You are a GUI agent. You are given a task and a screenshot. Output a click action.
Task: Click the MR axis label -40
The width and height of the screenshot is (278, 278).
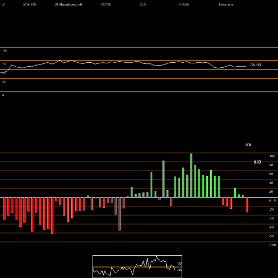point(271,219)
